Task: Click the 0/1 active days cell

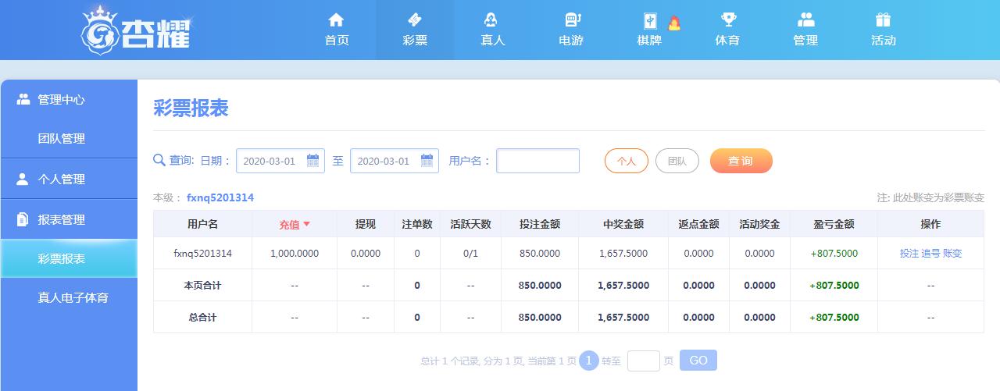Action: 470,254
